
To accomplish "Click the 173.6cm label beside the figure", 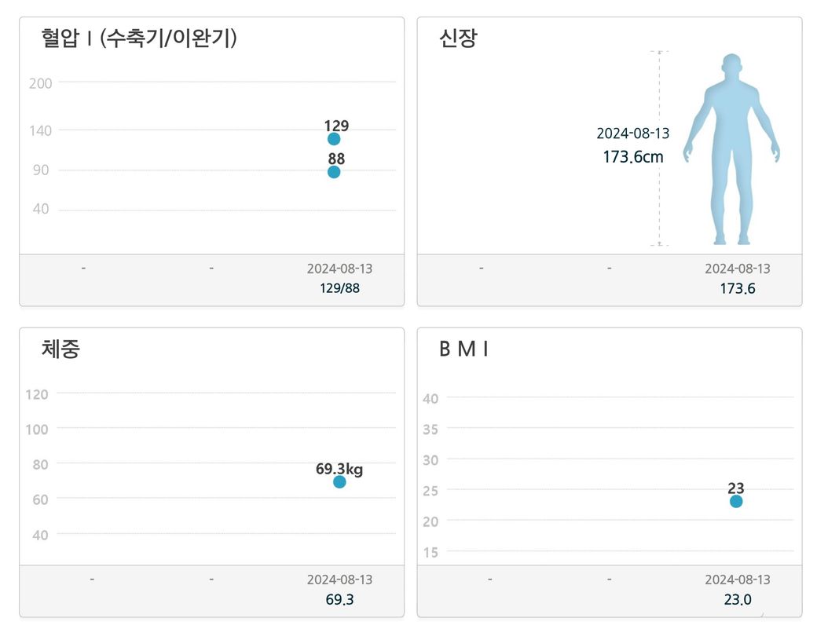I will point(633,156).
